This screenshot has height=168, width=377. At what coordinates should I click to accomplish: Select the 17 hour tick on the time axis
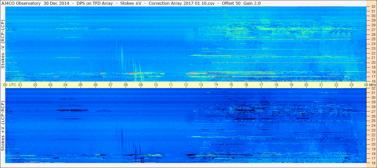(261, 85)
